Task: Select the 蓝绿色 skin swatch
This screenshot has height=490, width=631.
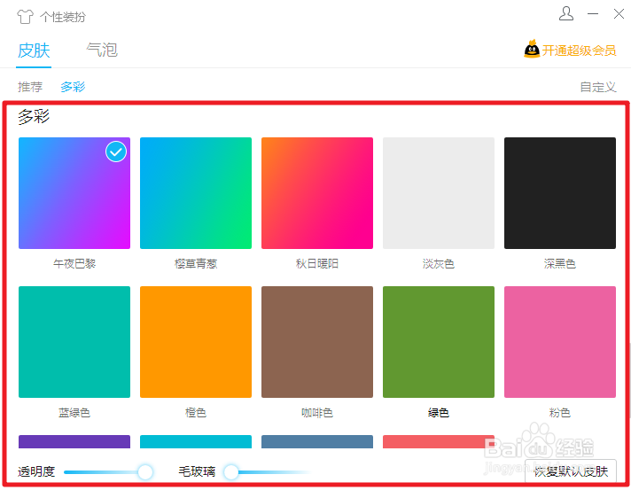Action: (x=74, y=342)
